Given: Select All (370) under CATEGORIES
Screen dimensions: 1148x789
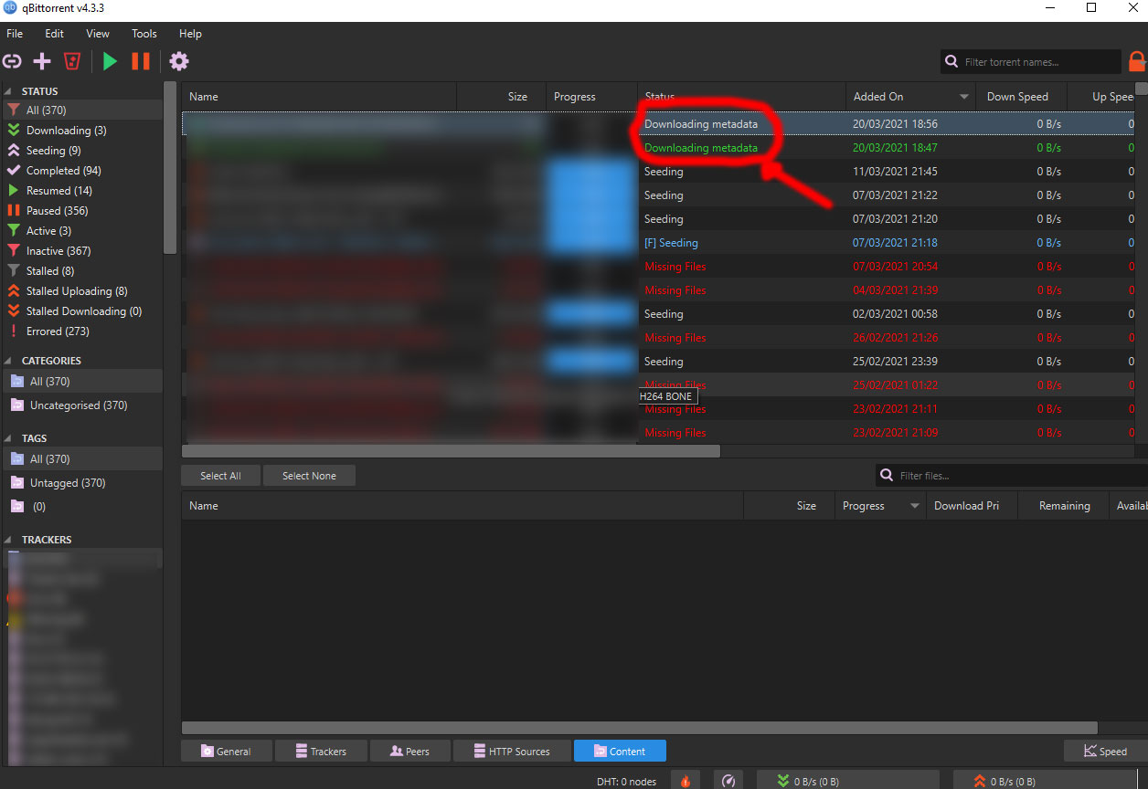Looking at the screenshot, I should coord(81,382).
